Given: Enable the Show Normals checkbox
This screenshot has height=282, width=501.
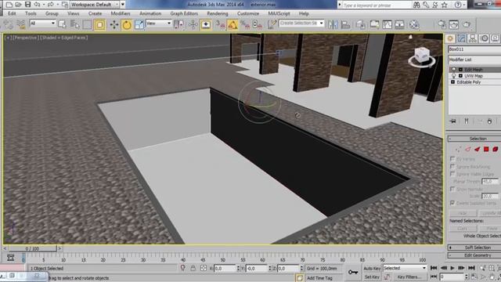Looking at the screenshot, I should (452, 189).
